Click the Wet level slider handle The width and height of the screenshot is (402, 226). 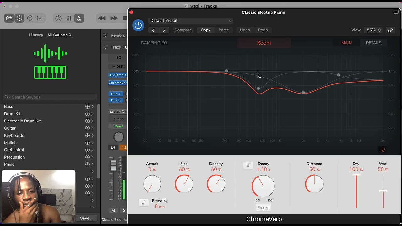(383, 191)
